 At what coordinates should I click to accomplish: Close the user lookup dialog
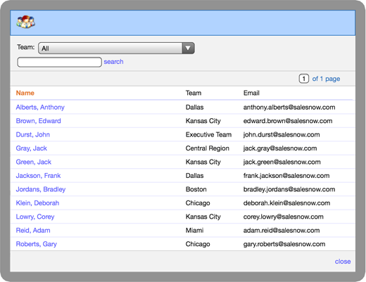pyautogui.click(x=343, y=262)
